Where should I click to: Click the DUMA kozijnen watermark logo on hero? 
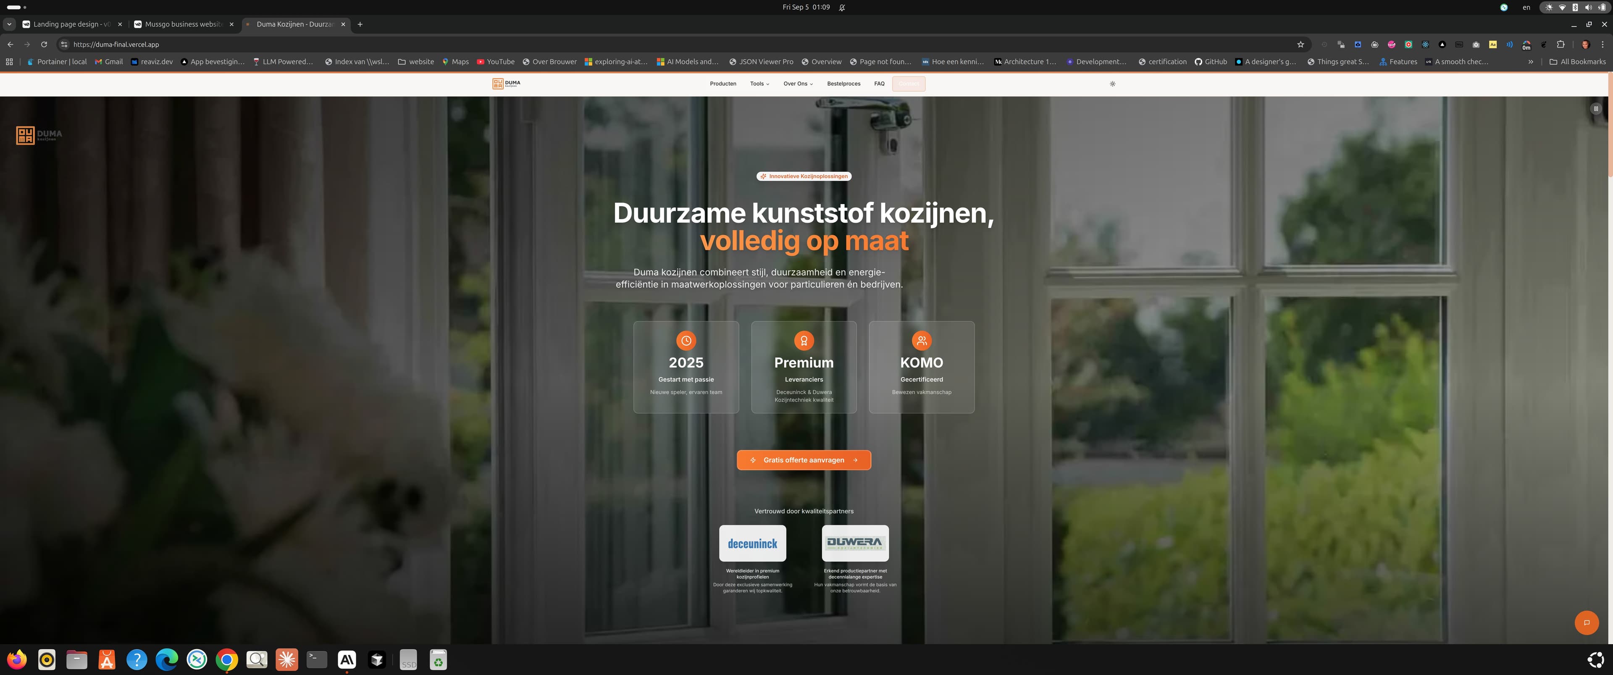pos(39,135)
